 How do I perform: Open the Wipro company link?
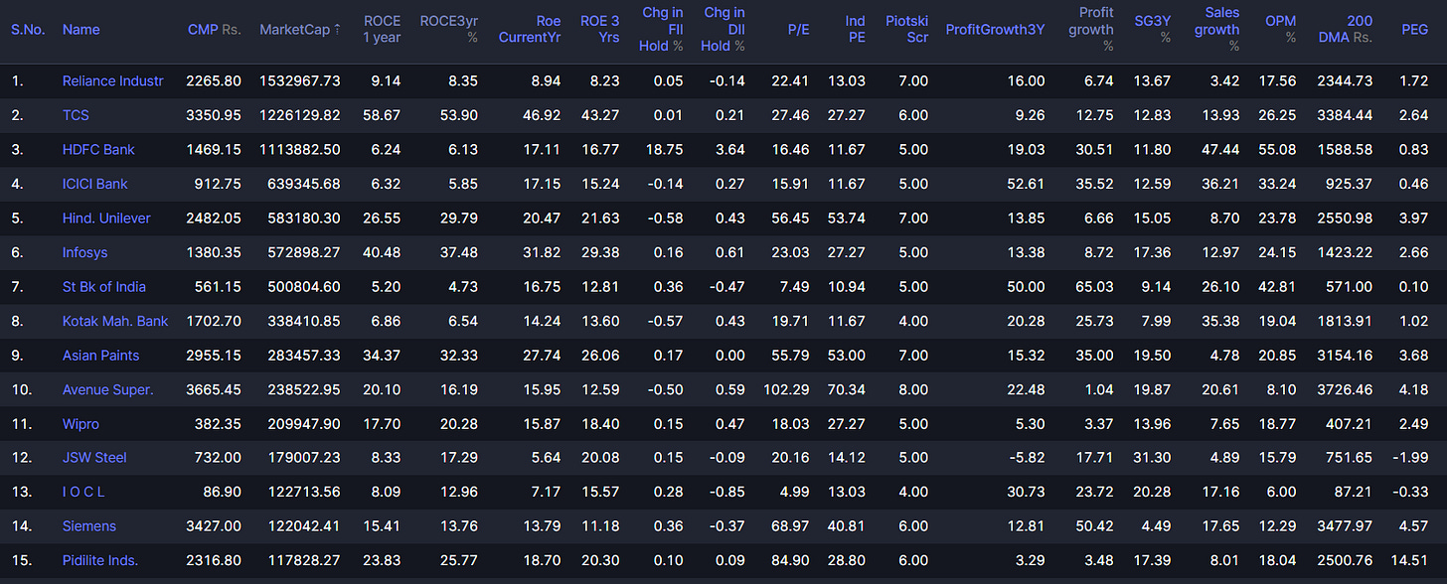point(80,424)
